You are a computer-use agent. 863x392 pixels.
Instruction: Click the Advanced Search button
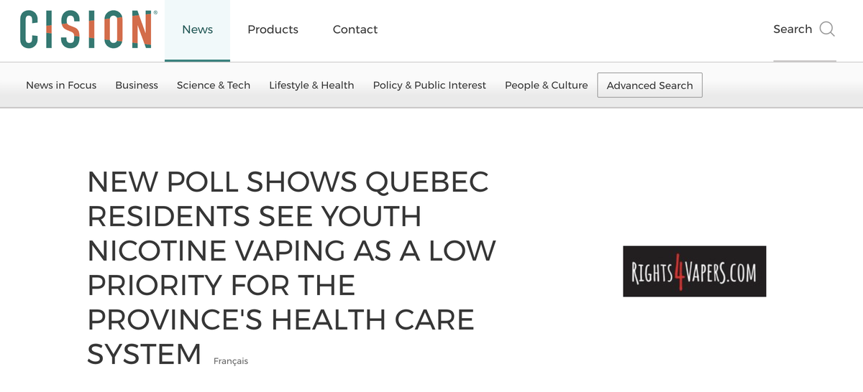pyautogui.click(x=649, y=85)
